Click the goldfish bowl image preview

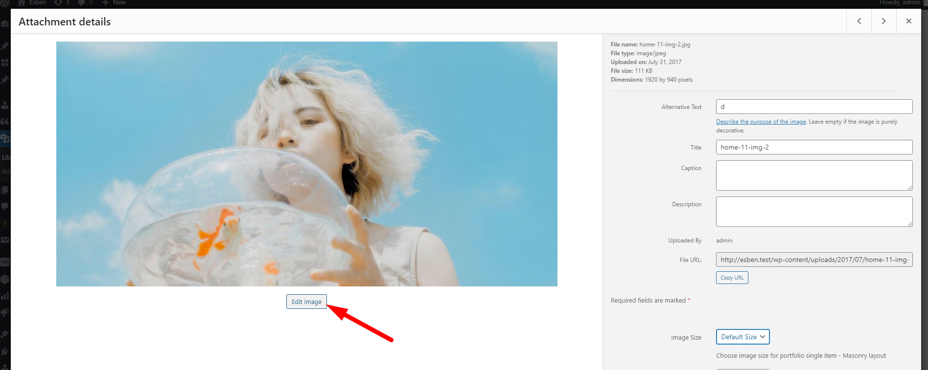pos(307,164)
